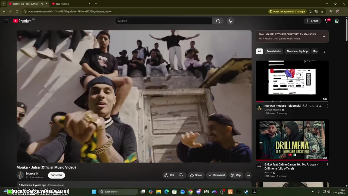The image size is (348, 196).
Task: Create a Clip of the video
Action: (x=236, y=175)
